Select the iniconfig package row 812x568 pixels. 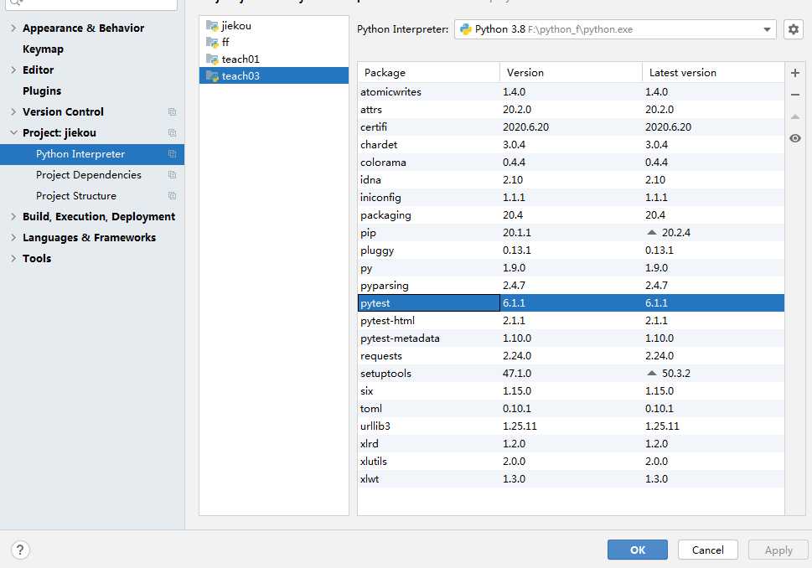pos(571,197)
